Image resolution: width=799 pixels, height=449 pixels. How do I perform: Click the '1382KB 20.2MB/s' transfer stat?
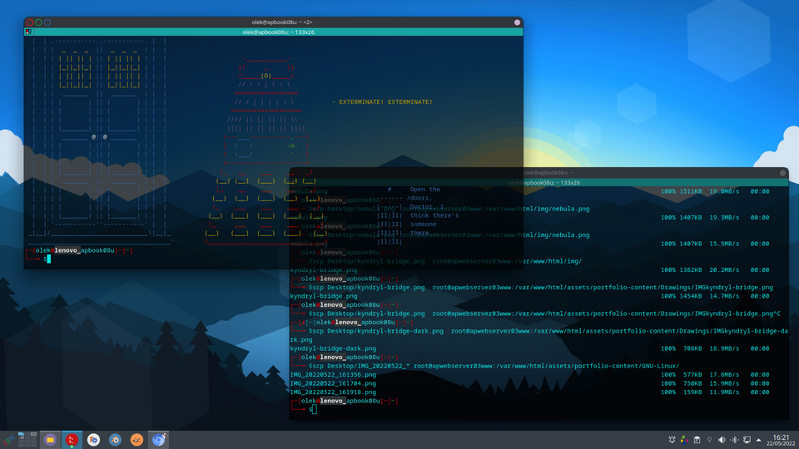click(x=709, y=269)
